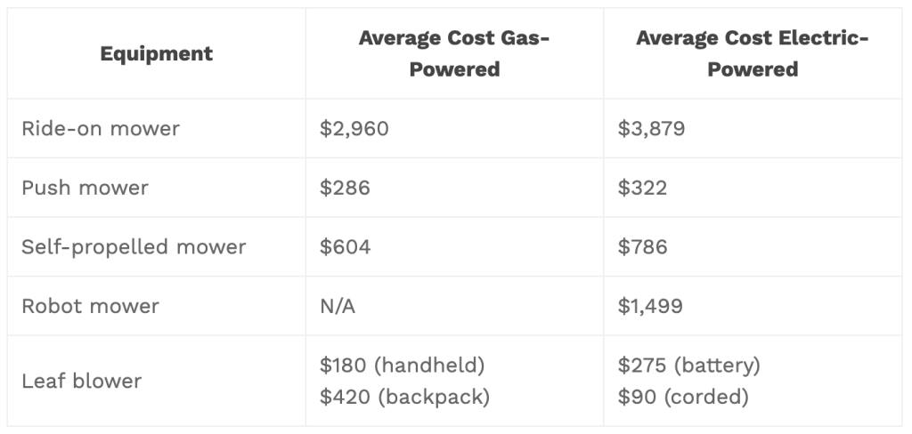Select the $3,879 electric ride-on price
Screen dimensions: 912x434
point(651,128)
